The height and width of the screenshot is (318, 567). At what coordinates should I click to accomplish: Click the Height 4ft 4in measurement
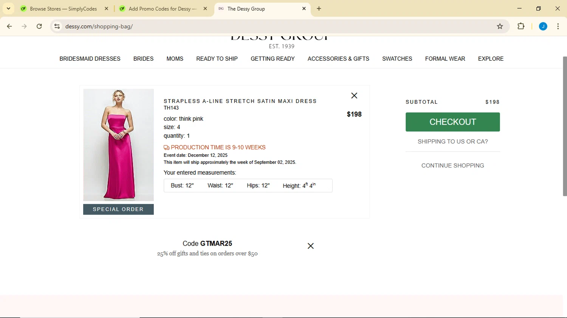click(299, 186)
